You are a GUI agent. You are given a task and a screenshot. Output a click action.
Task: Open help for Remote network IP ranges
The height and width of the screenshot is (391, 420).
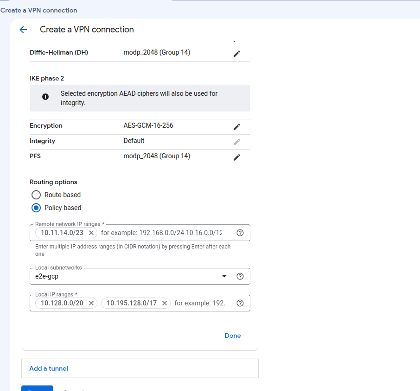(x=240, y=233)
